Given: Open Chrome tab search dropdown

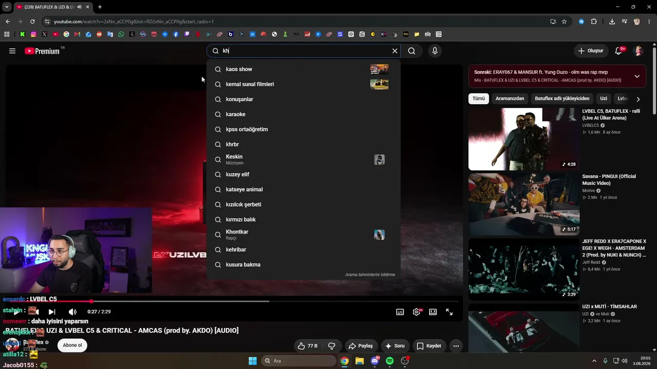Looking at the screenshot, I should tap(7, 7).
